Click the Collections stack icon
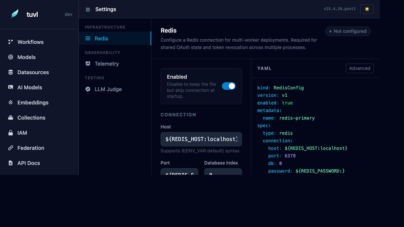 click(11, 118)
